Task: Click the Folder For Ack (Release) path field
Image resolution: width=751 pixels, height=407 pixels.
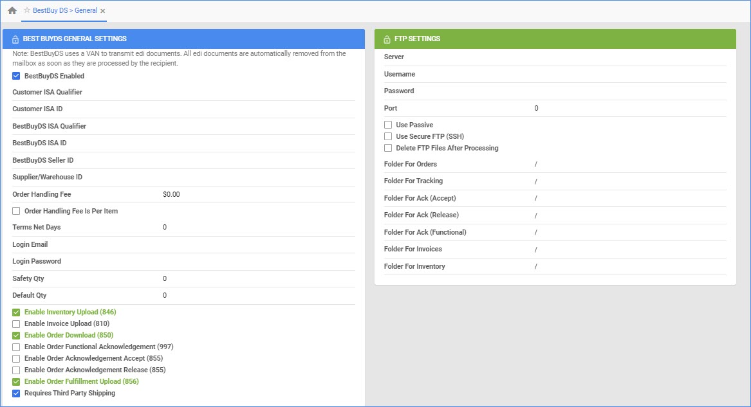Action: 630,215
